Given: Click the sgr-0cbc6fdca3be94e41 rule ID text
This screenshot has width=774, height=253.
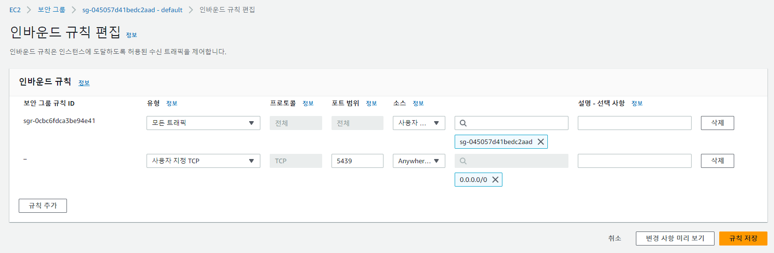Looking at the screenshot, I should (x=59, y=121).
